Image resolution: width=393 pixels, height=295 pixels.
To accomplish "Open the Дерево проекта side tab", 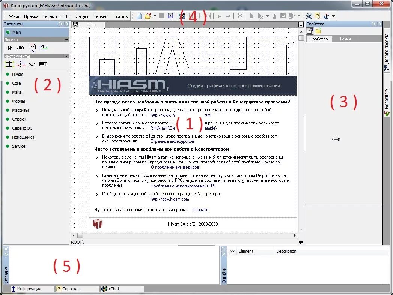I will [x=387, y=52].
